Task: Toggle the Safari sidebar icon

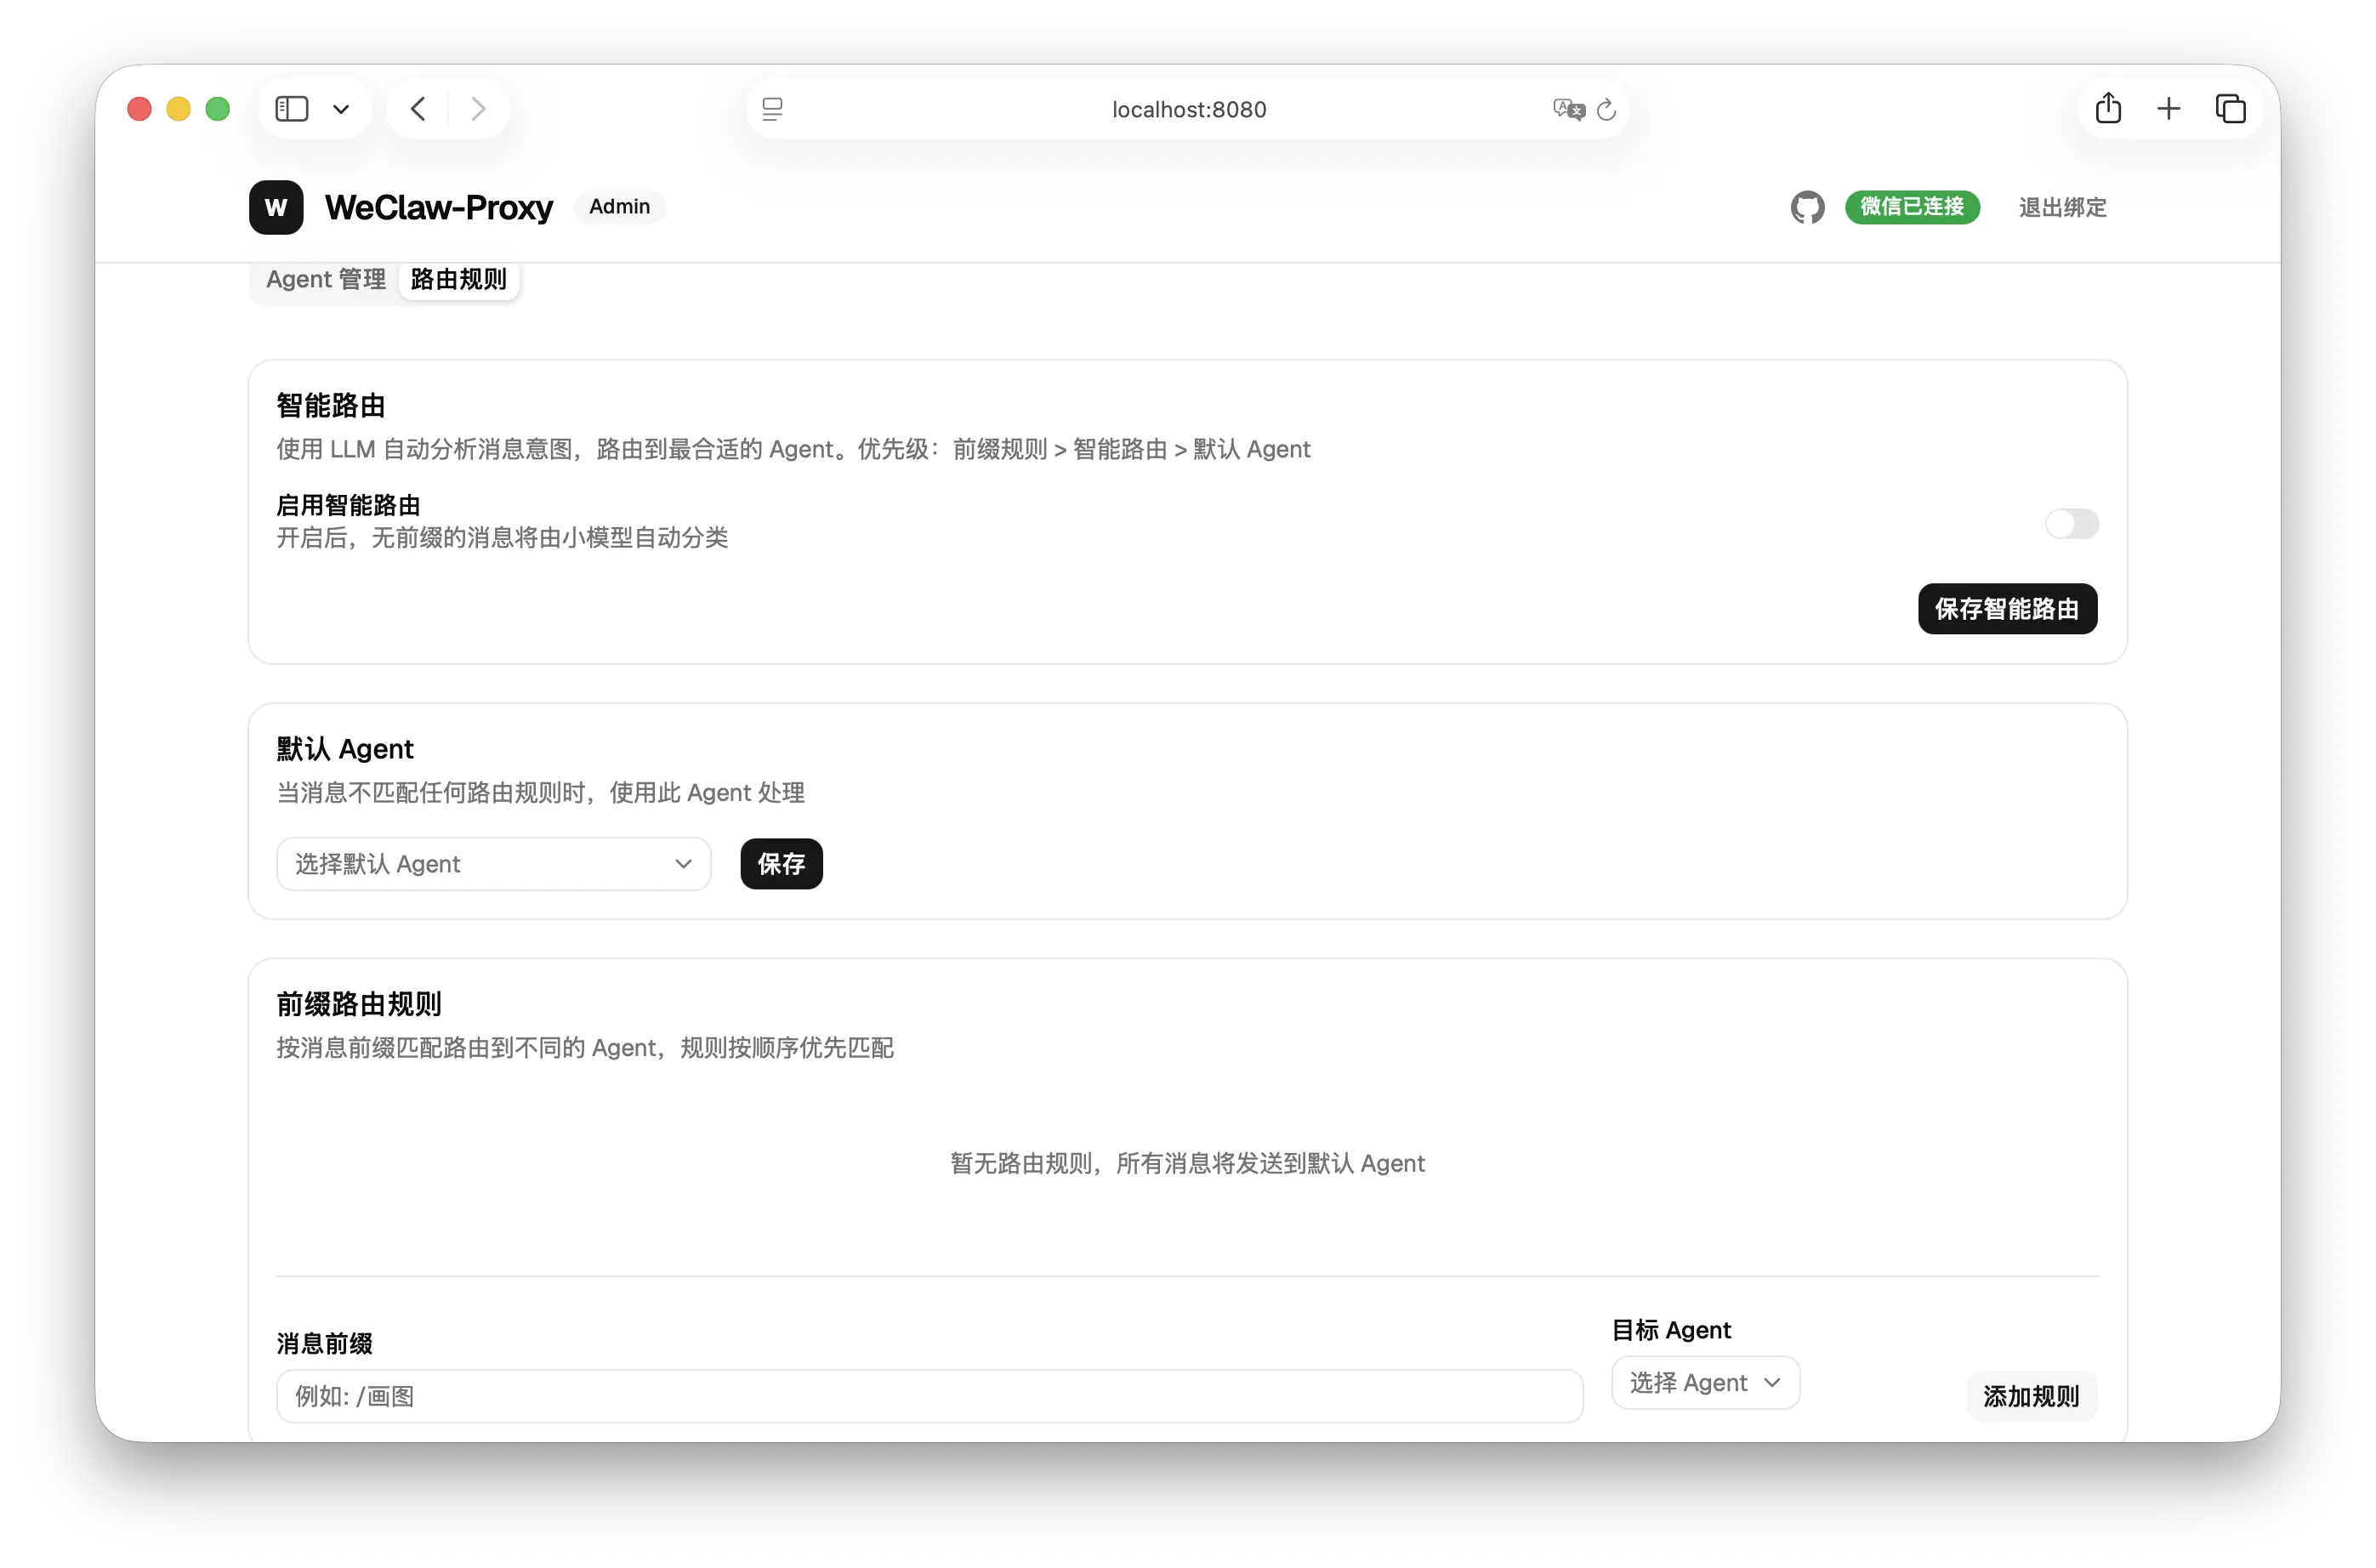Action: pyautogui.click(x=291, y=108)
